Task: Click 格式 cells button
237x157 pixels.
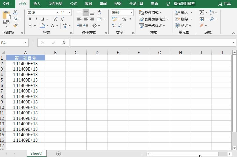Action: 183,26
